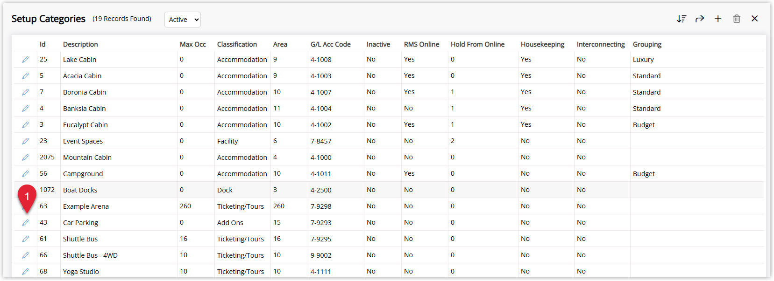This screenshot has height=281, width=774.
Task: Add a new category with plus icon
Action: pos(718,19)
